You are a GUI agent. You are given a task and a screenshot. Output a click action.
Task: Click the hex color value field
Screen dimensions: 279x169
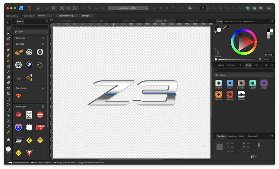coord(268,55)
